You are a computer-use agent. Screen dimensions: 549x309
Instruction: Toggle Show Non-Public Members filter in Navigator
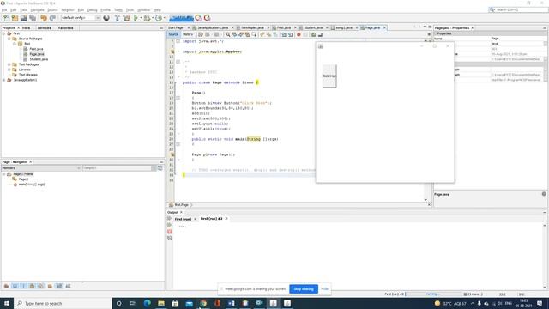(33, 286)
